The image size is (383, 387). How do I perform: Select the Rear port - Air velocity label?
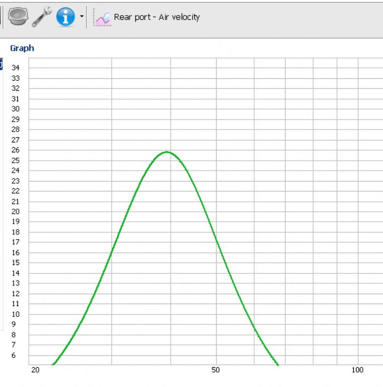tap(157, 17)
